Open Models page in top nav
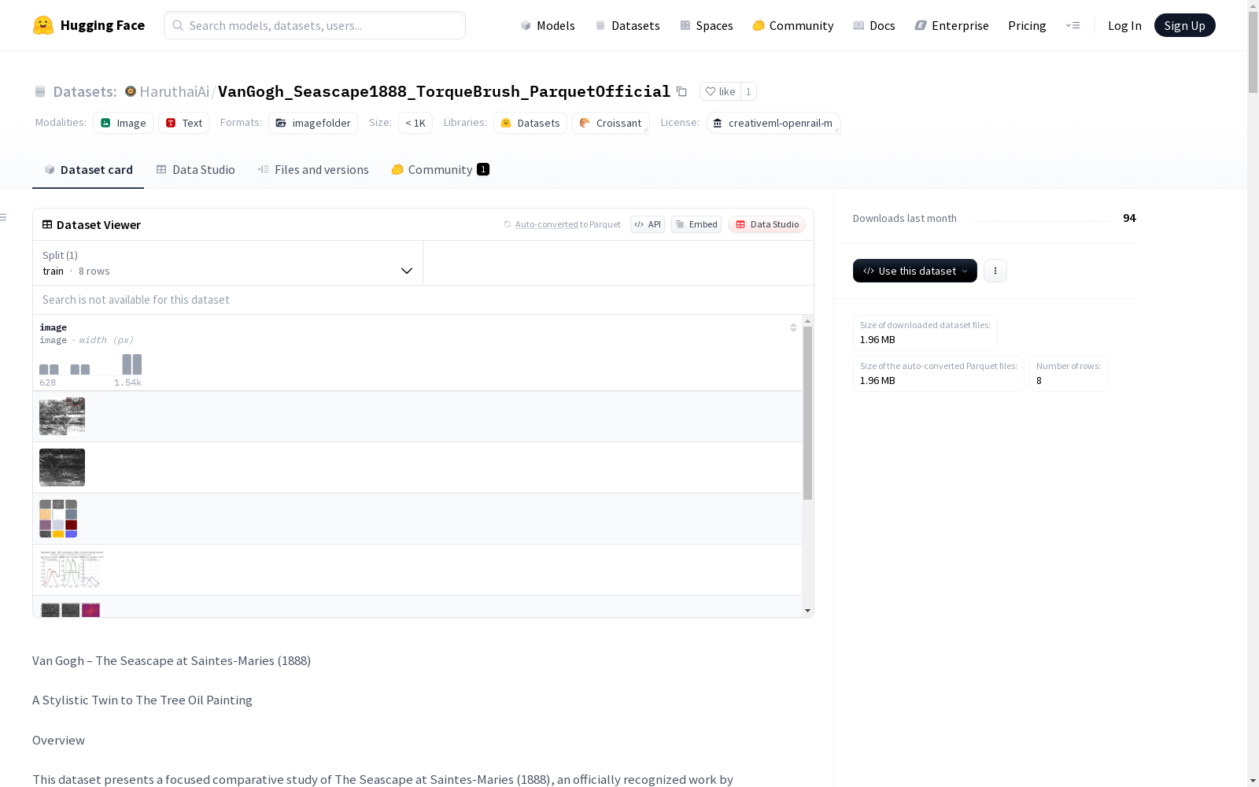 (548, 25)
